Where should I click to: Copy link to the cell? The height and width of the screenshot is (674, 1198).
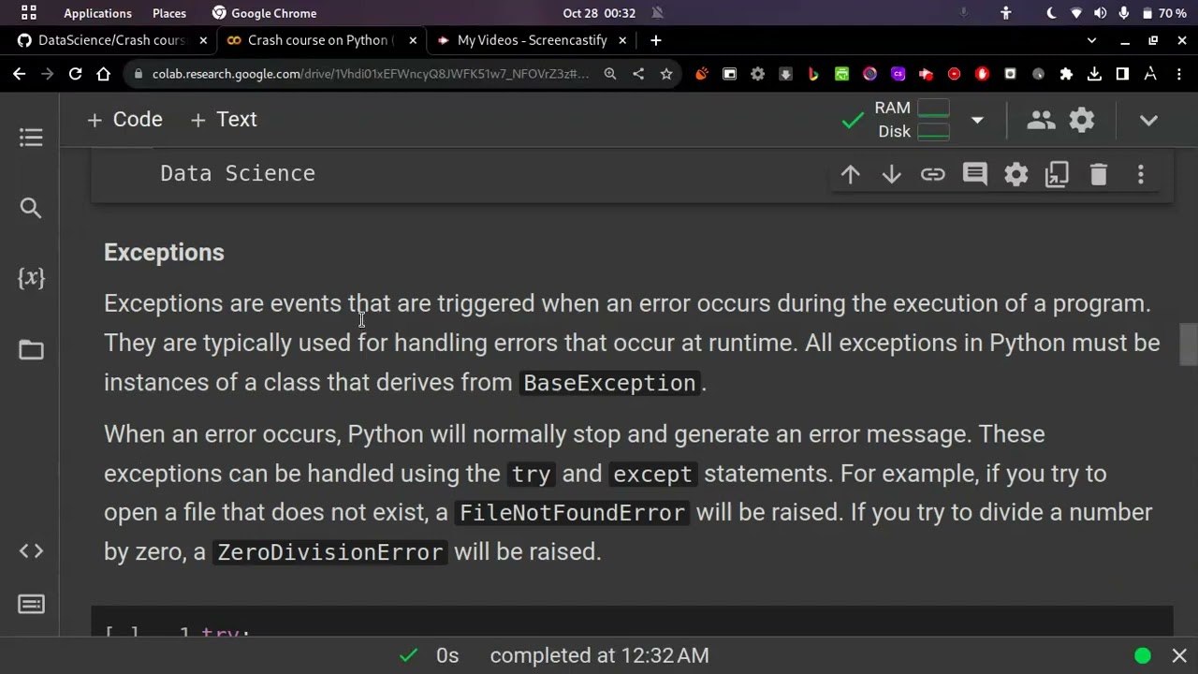(932, 174)
